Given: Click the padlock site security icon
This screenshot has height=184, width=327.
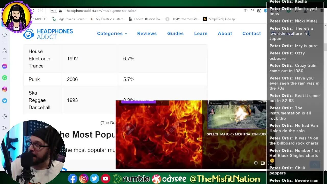Looking at the screenshot, I should click(x=61, y=11).
